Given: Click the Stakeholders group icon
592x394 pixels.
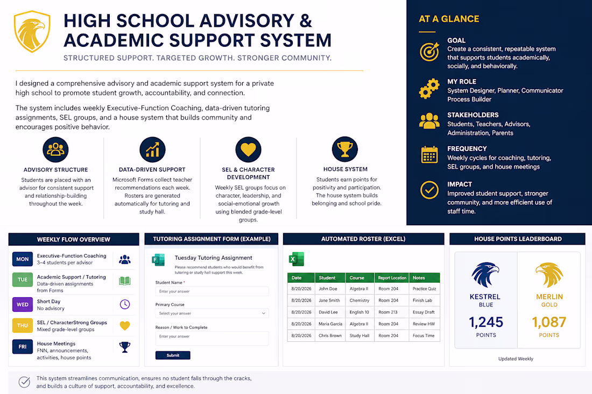Looking at the screenshot, I should pyautogui.click(x=429, y=121).
